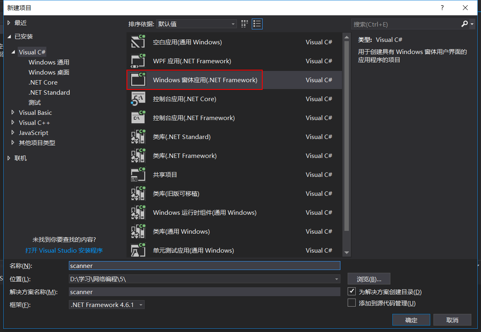481x332 pixels.
Task: Enable add to source control checkbox
Action: point(352,303)
